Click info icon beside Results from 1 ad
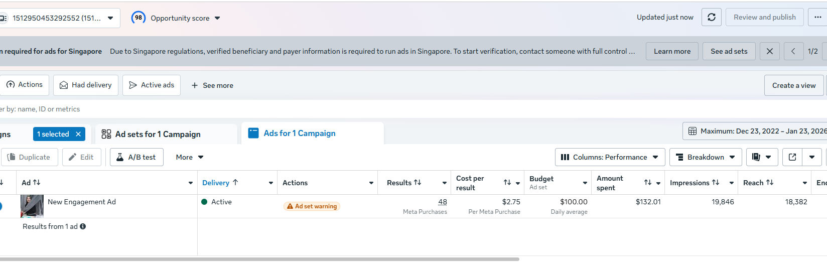The height and width of the screenshot is (262, 827). 83,226
